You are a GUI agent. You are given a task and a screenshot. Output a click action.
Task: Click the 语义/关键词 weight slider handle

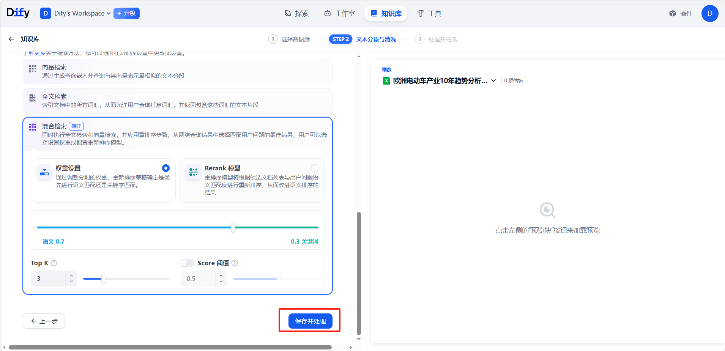click(x=233, y=228)
